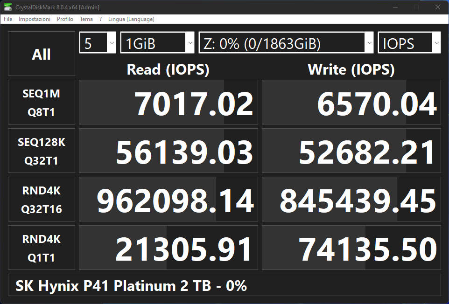
Task: Click the RND4K Q1T1 write result 74135.50
Action: point(351,248)
